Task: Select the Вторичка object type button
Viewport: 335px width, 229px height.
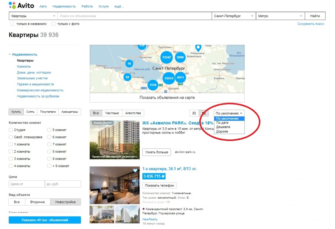Action: [x=37, y=202]
